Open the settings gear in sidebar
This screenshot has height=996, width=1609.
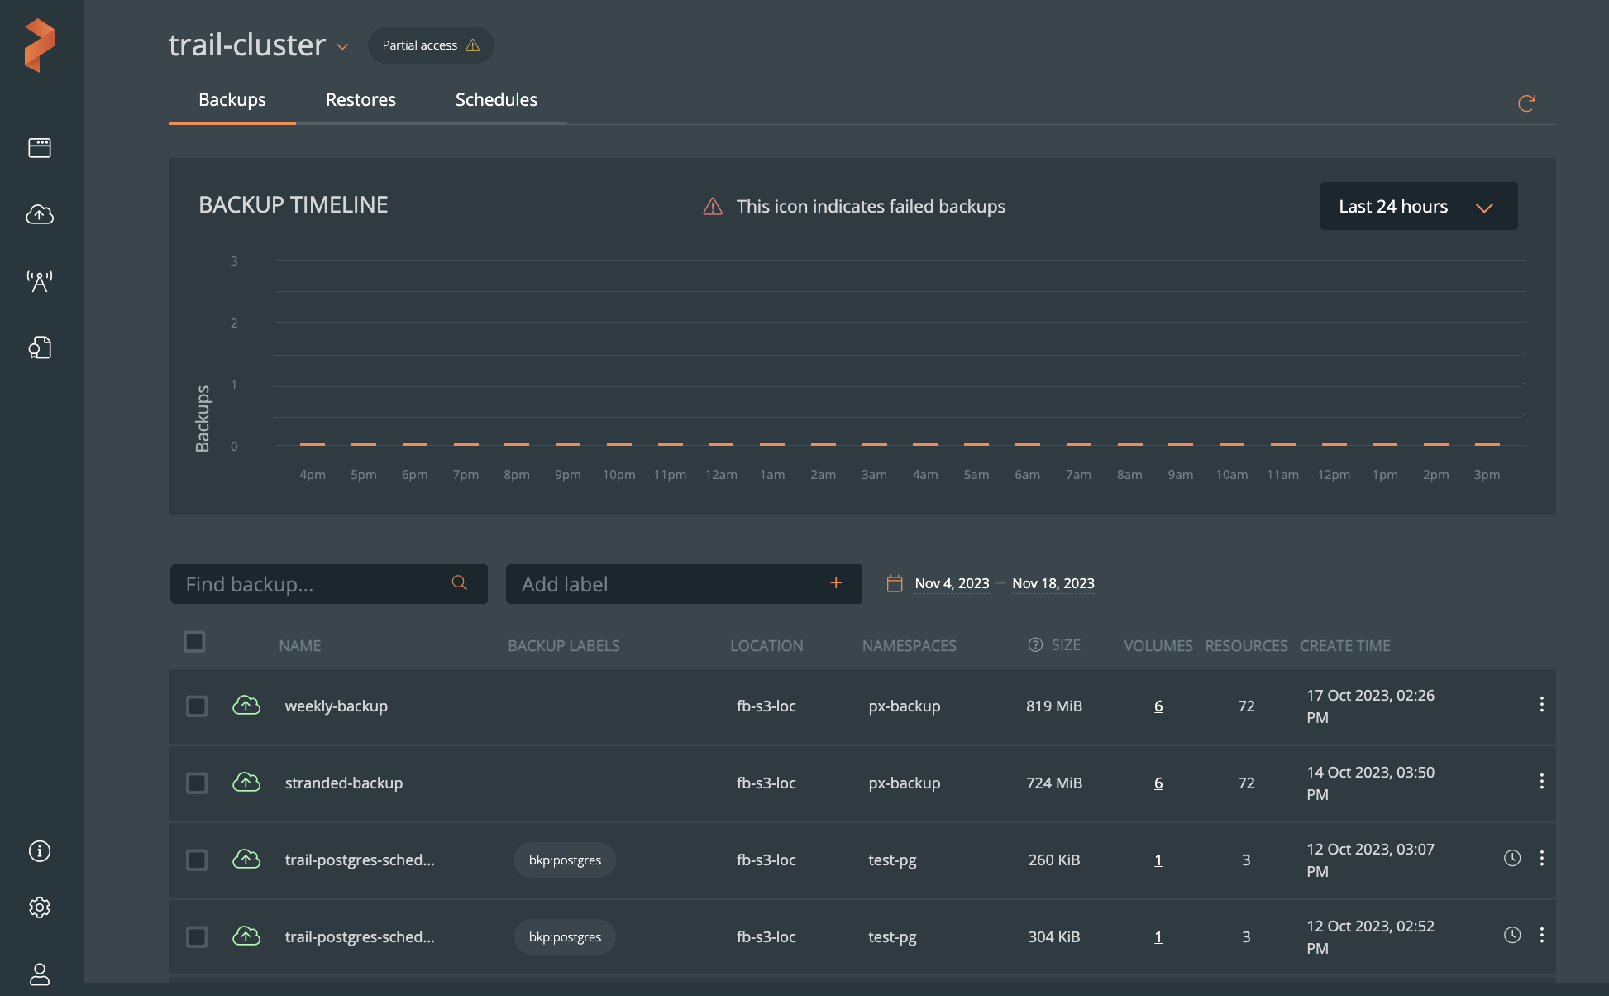pos(40,907)
